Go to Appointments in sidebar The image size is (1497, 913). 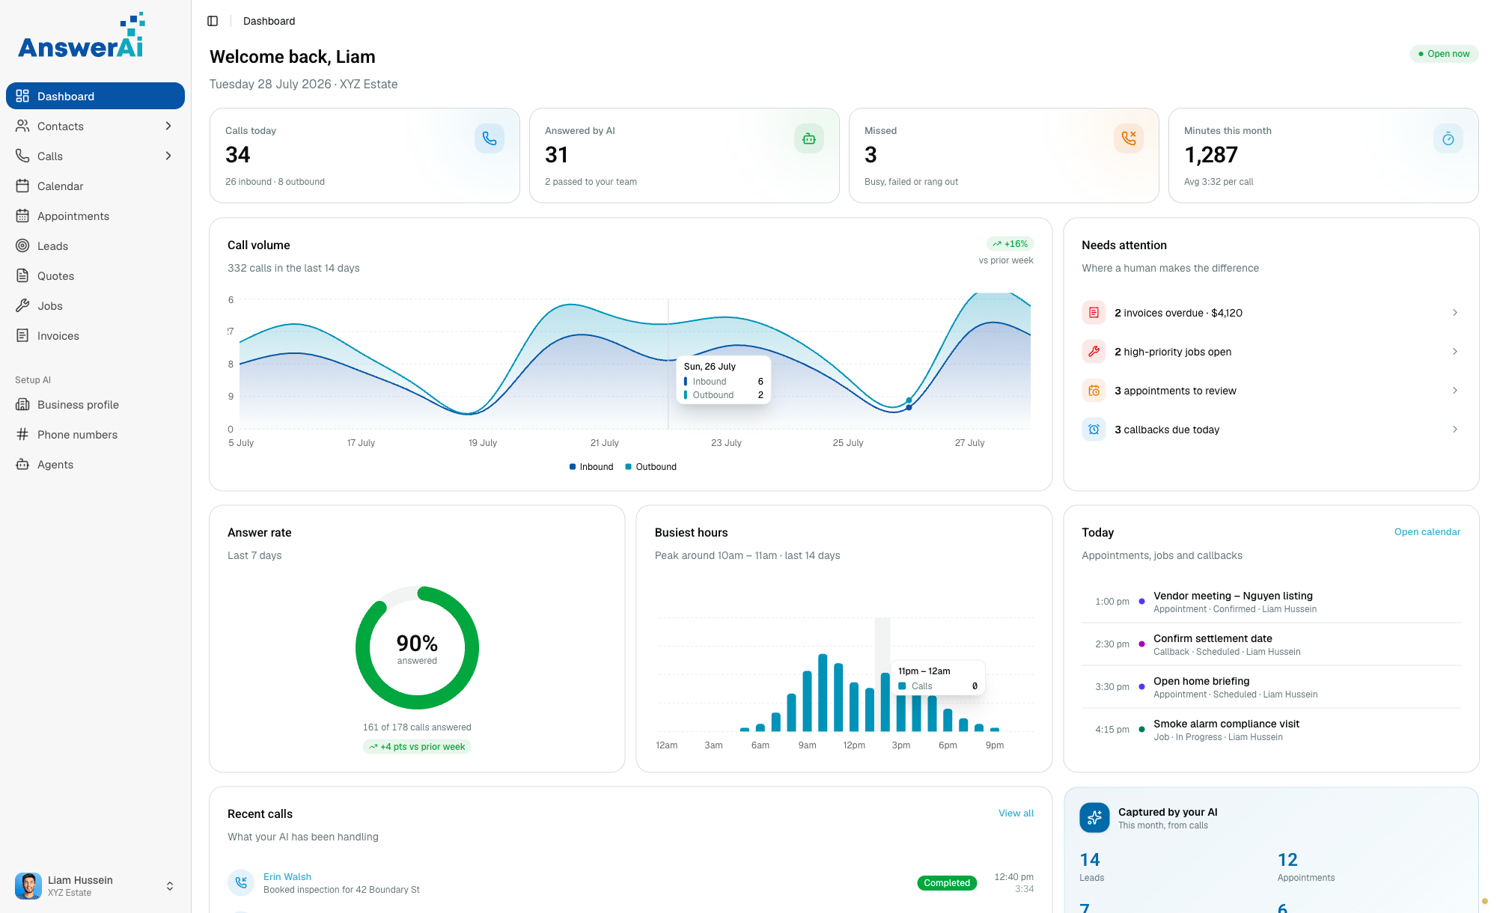coord(95,216)
